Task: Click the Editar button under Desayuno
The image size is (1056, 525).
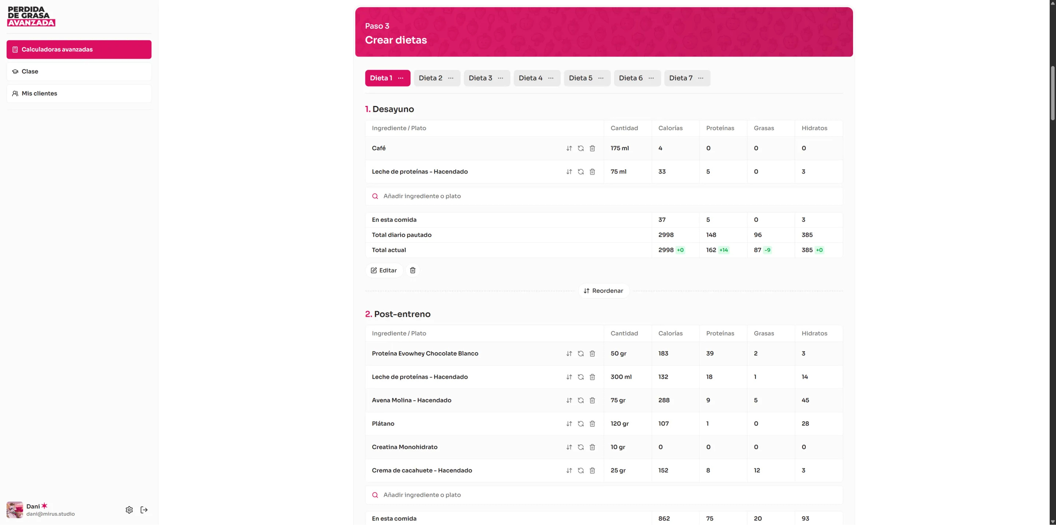Action: pyautogui.click(x=384, y=270)
